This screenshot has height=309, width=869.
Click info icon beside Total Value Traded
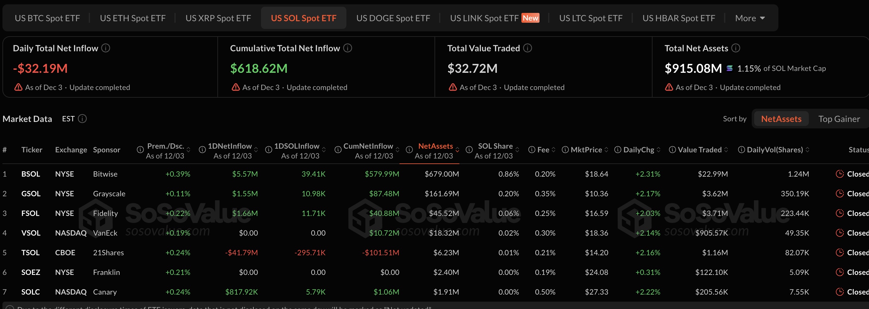(527, 48)
